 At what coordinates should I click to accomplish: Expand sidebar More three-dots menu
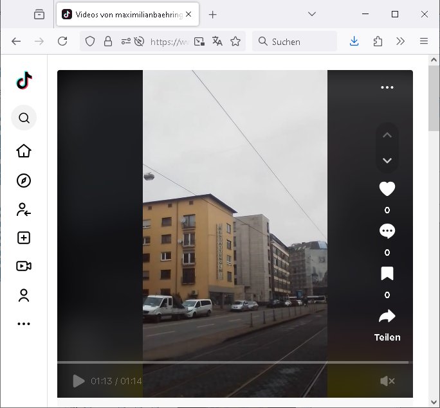tap(24, 324)
